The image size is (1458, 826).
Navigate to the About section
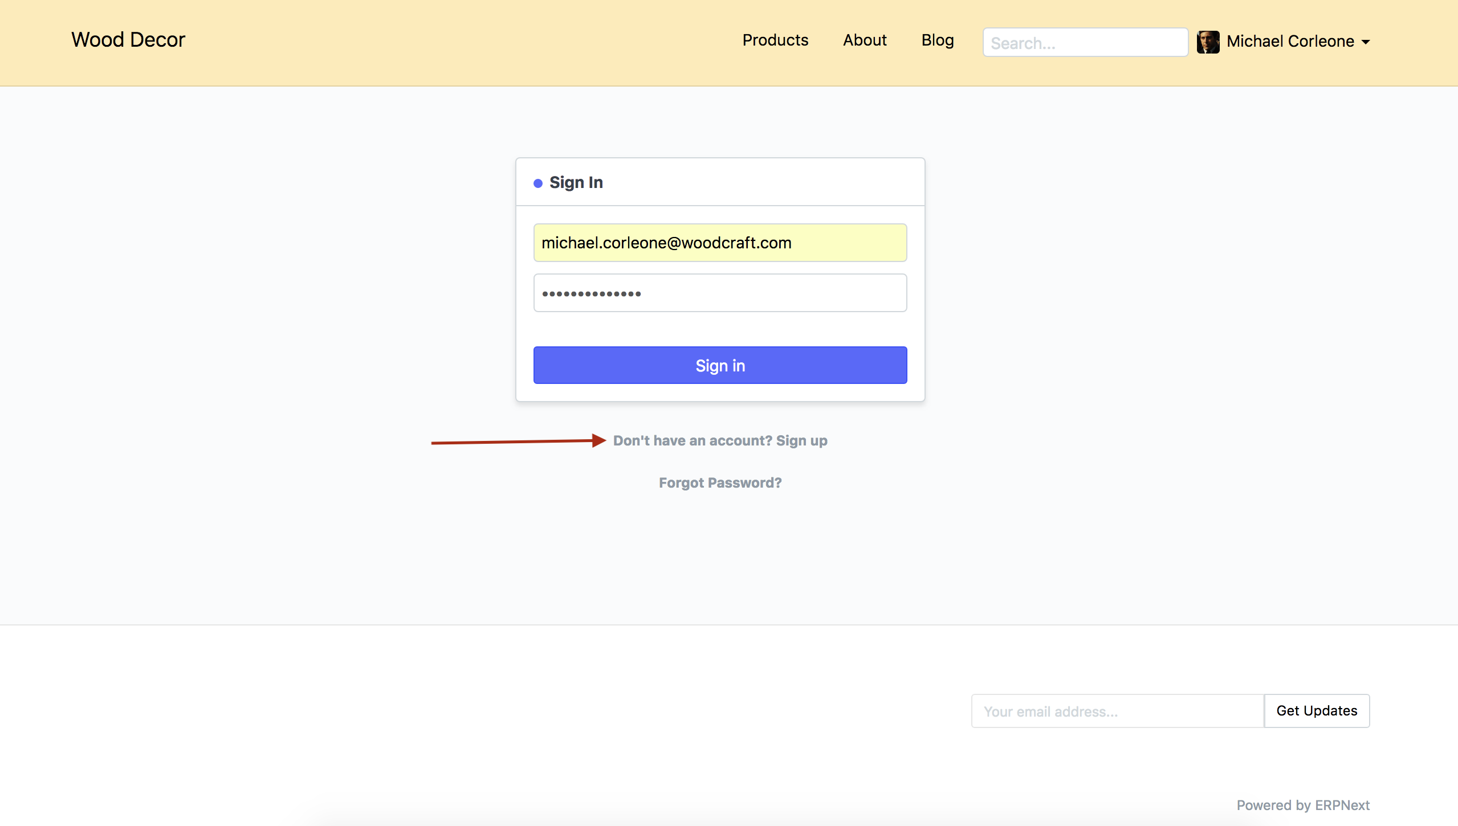tap(864, 40)
